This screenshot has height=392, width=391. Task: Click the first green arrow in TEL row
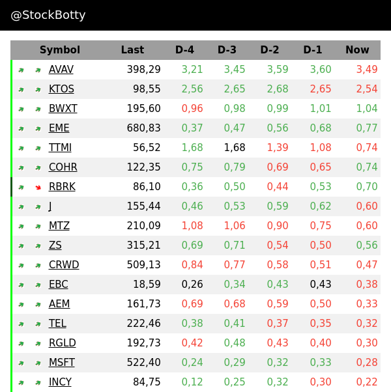coord(21,324)
